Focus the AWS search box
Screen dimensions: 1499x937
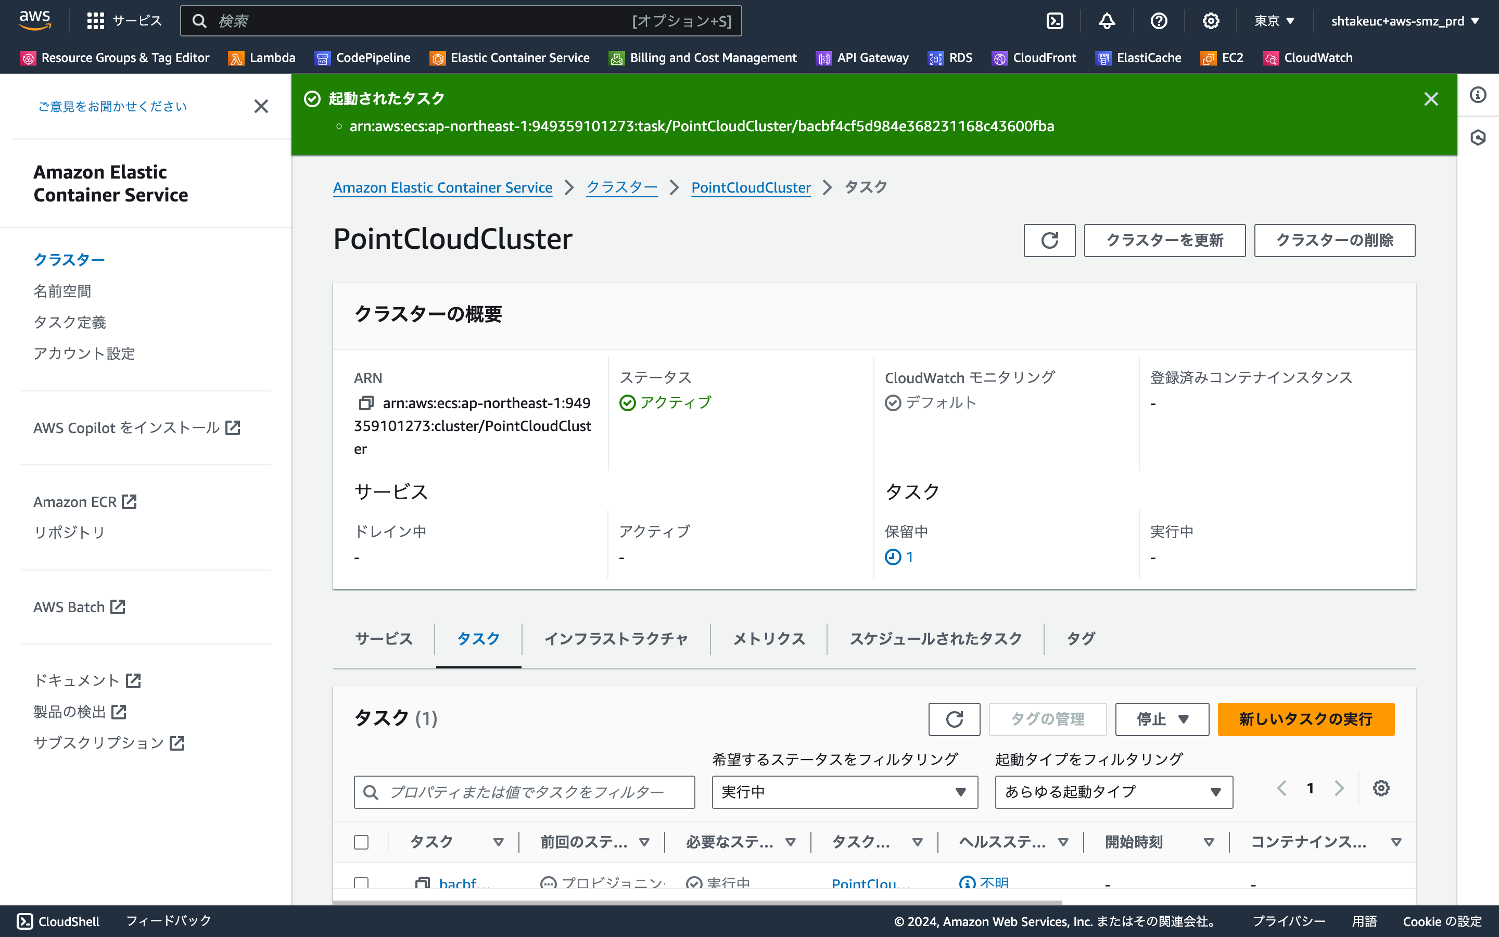point(461,21)
